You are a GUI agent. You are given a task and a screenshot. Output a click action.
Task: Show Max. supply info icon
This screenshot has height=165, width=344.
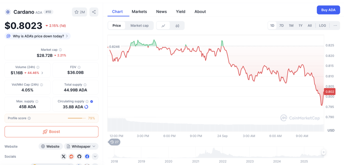coord(37,101)
